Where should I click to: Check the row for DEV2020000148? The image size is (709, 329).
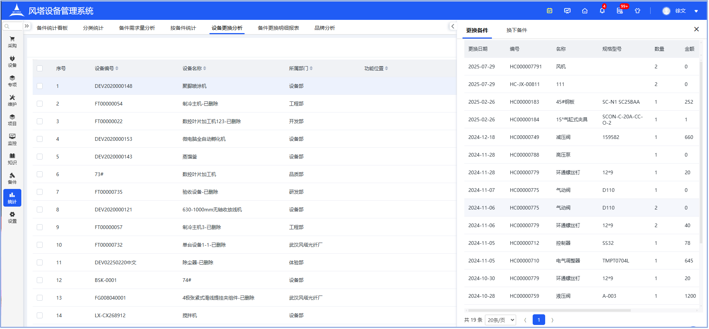tap(40, 86)
